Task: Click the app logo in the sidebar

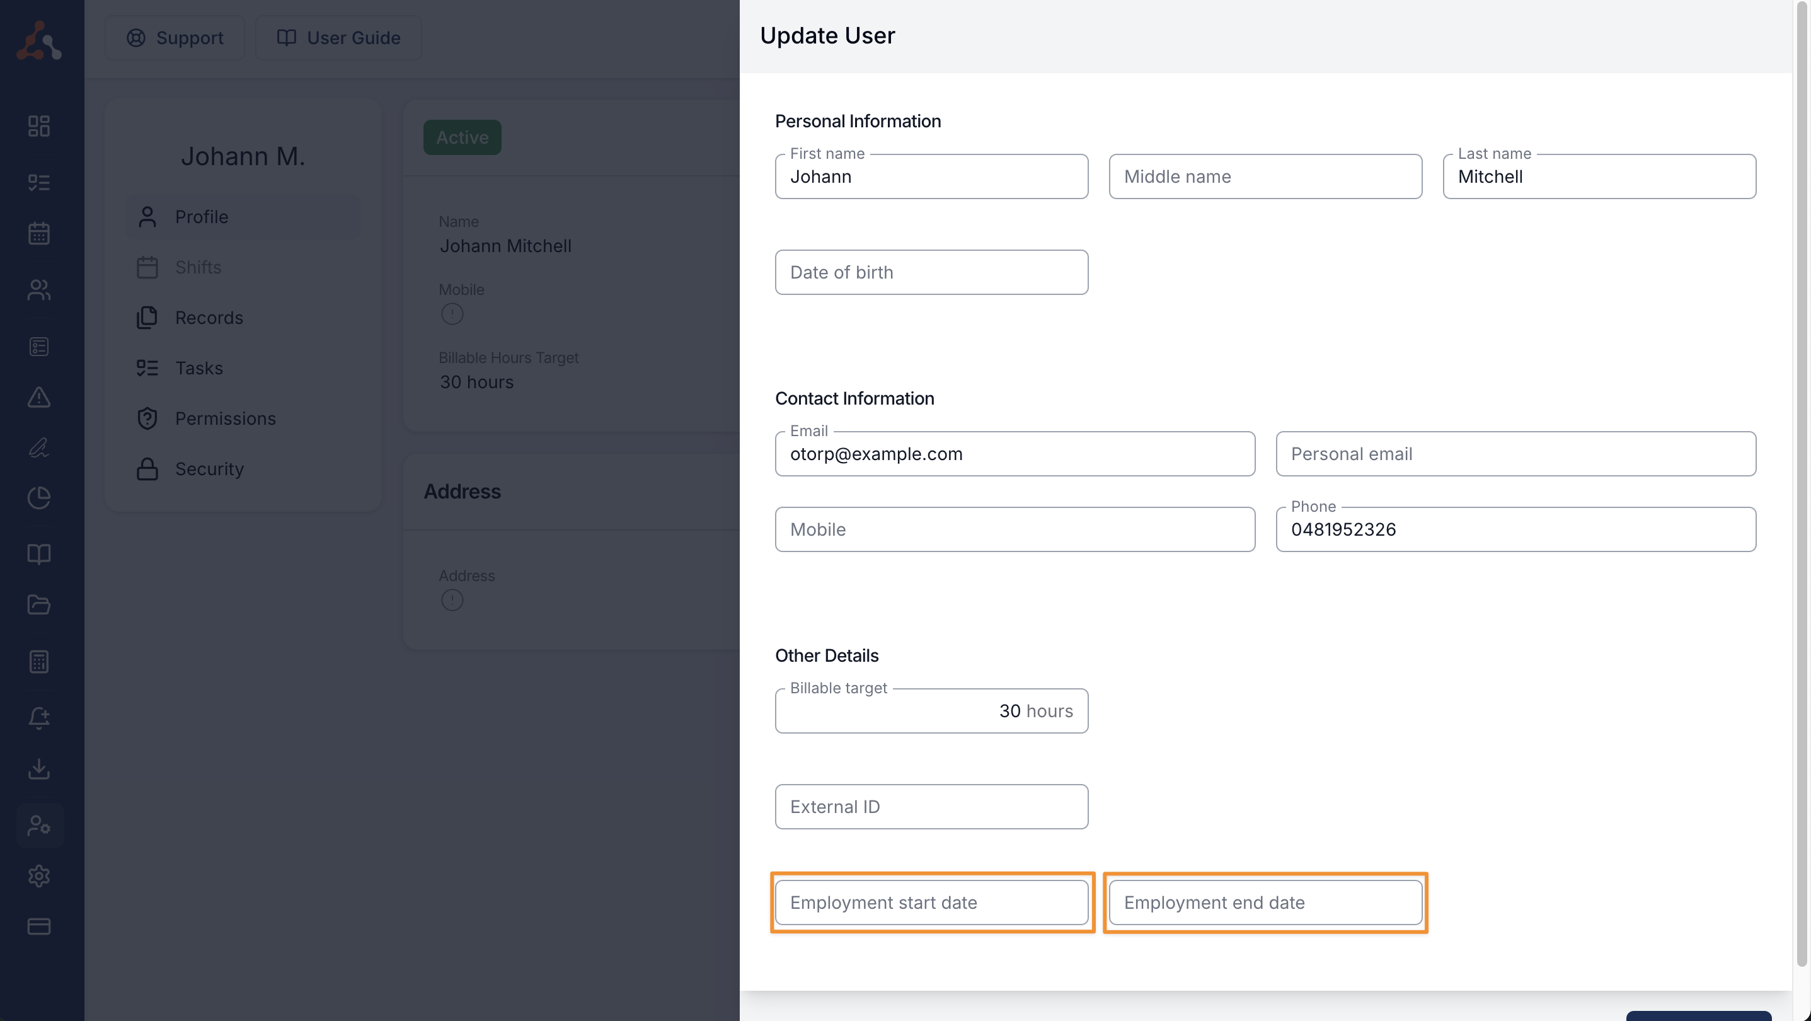Action: tap(38, 40)
